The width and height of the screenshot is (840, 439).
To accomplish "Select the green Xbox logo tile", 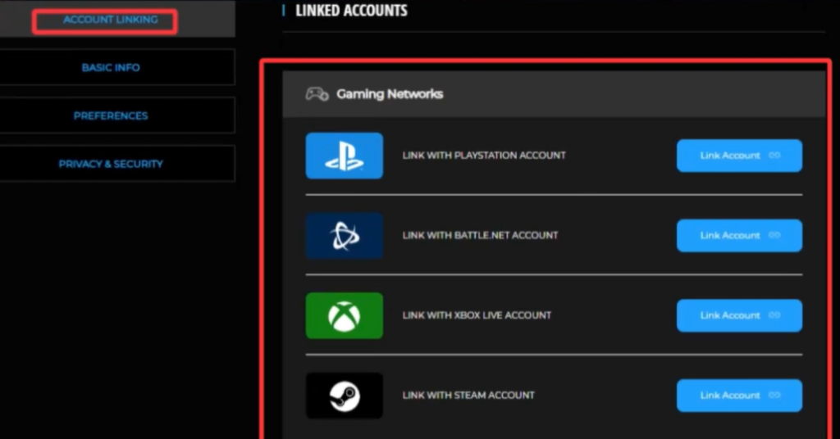I will tap(344, 315).
